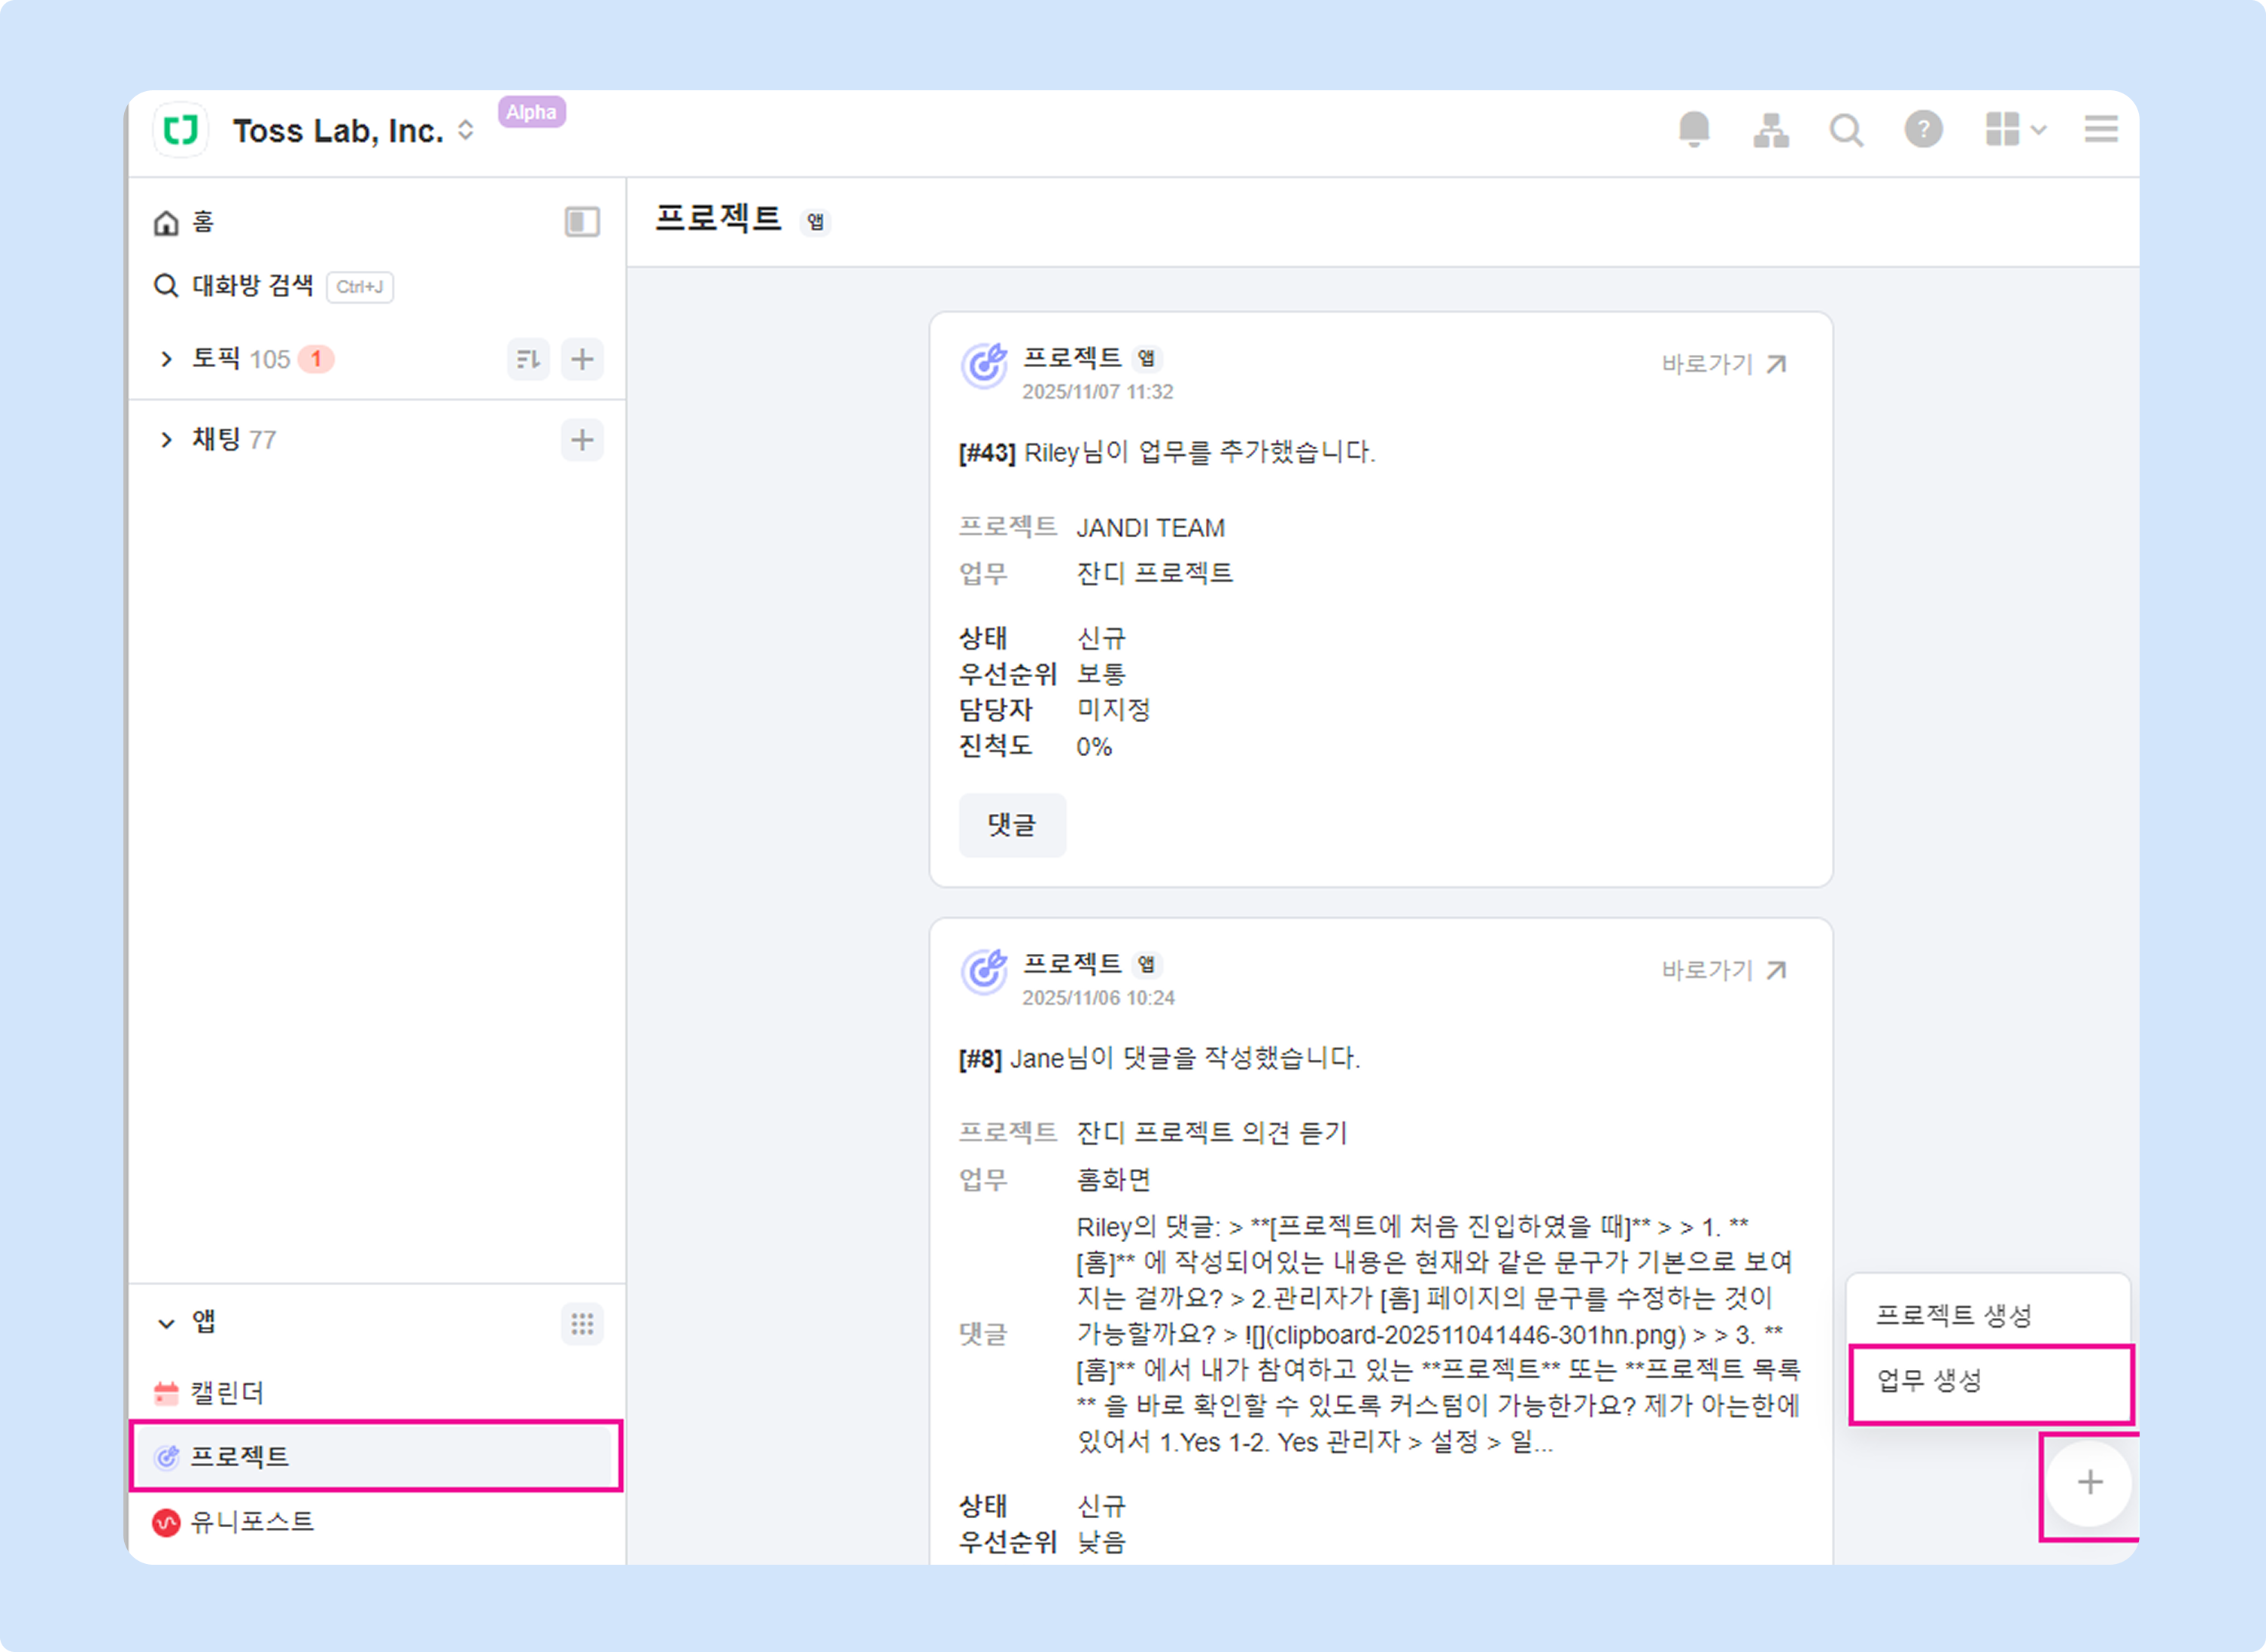Toggle the sidebar panel collapse icon

582,221
